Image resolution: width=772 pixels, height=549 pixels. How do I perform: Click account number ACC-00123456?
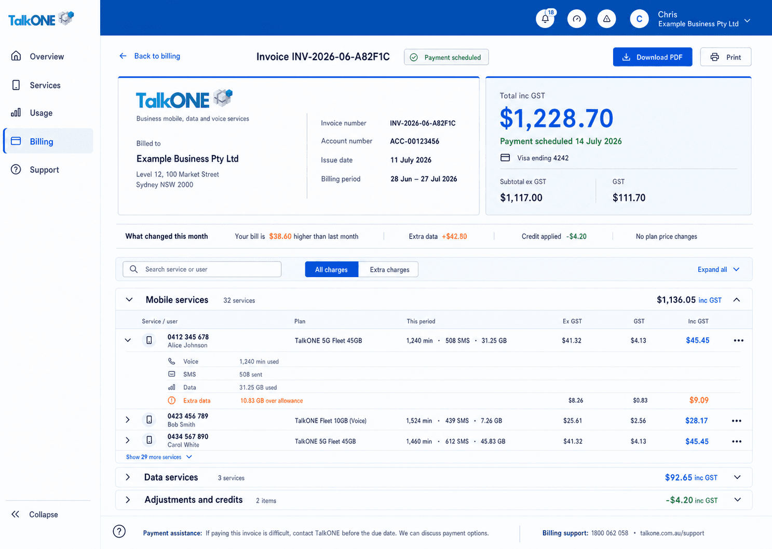click(x=414, y=141)
